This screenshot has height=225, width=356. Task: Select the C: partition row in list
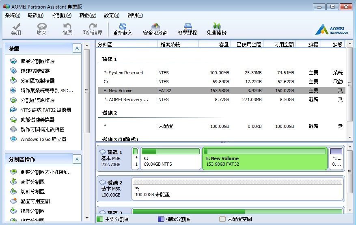point(222,82)
